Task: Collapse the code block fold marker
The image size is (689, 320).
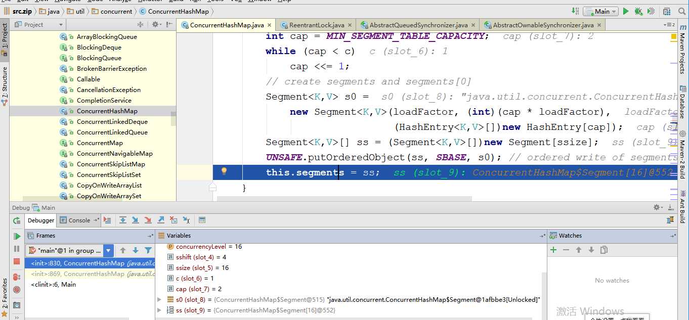Action: tap(213, 188)
